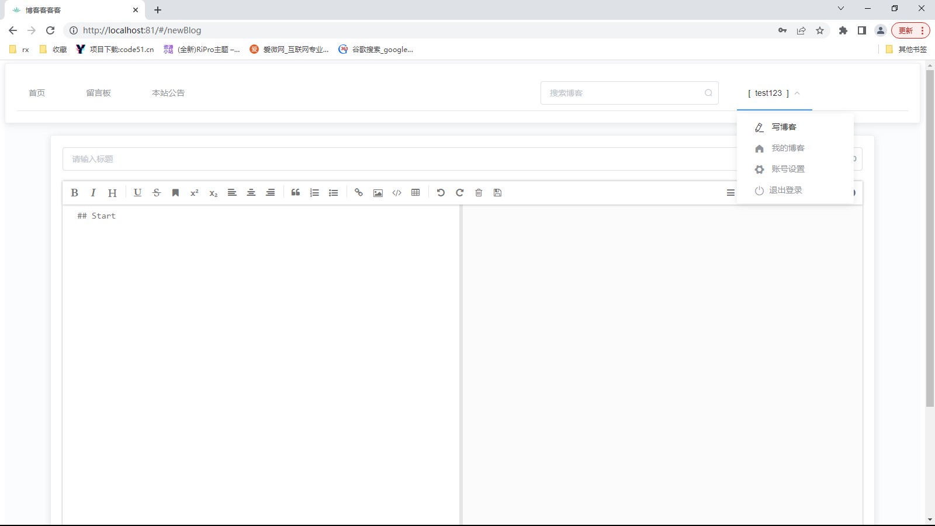Insert a code block
Viewport: 935px width, 526px height.
click(x=397, y=193)
